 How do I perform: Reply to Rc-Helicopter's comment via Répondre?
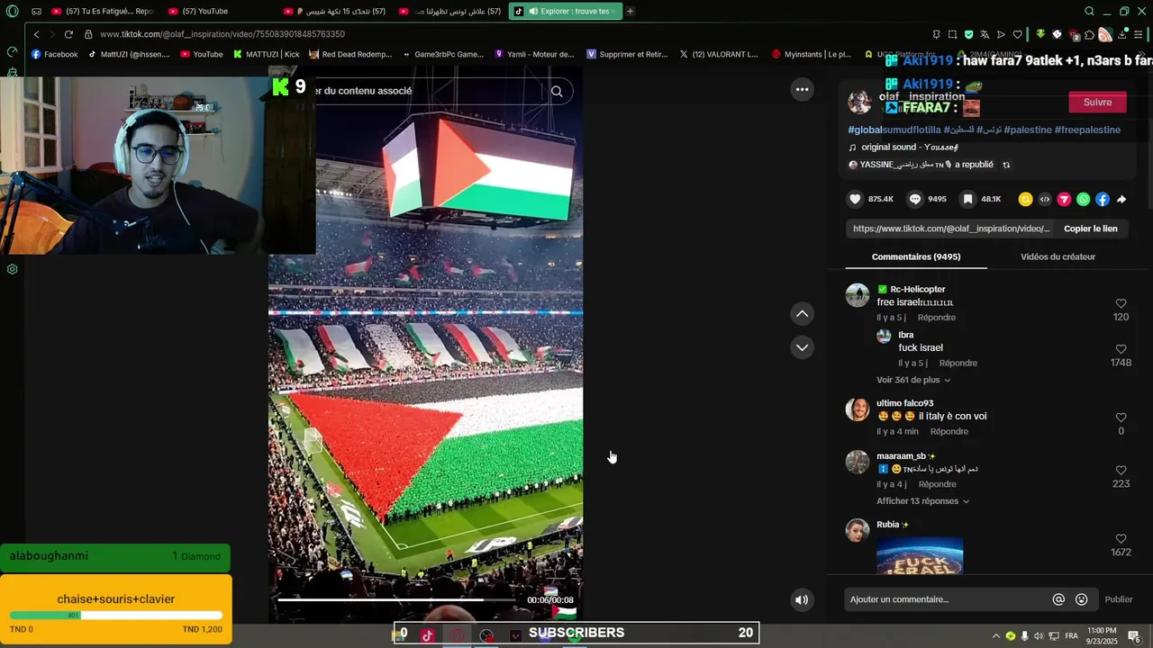click(x=937, y=318)
